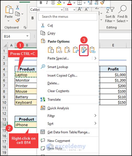Viewport: 132px width, 156px height.
Task: Click Format Painter brush in Clipboard group
Action: [x=18, y=20]
